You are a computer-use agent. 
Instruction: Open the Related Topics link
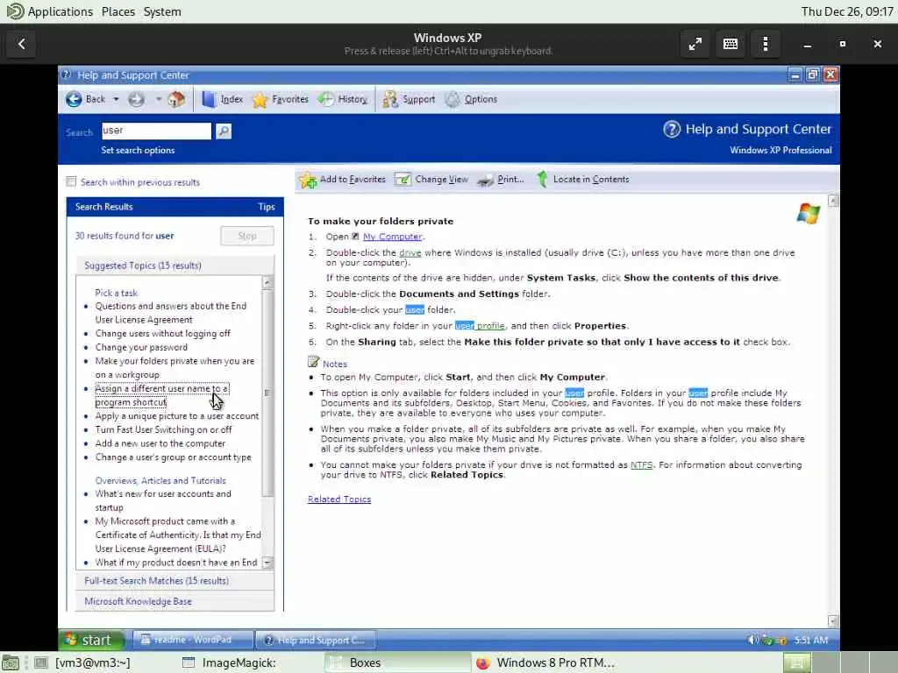339,499
